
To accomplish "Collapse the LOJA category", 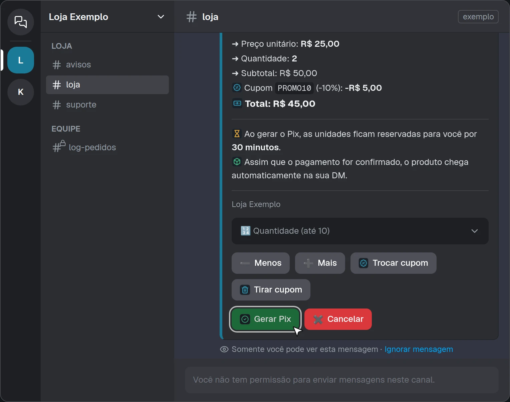I will (x=62, y=46).
